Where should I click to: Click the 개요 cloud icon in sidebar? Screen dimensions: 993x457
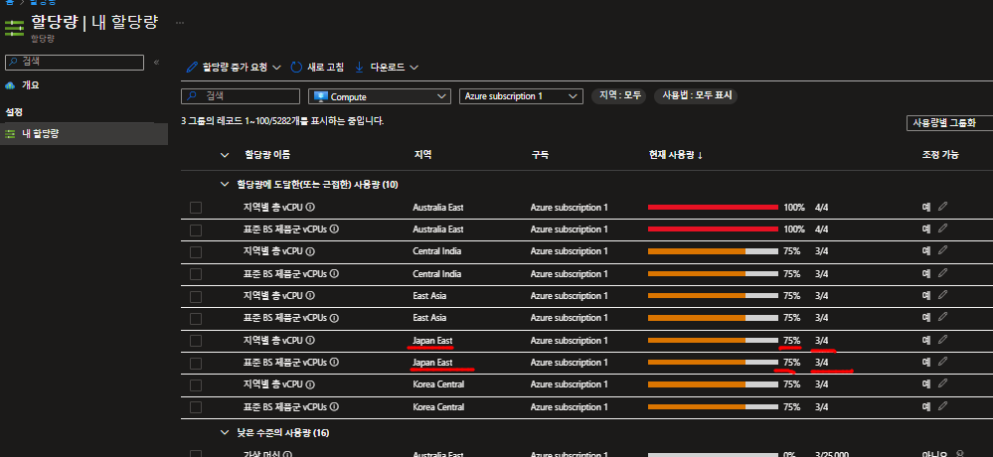(10, 84)
